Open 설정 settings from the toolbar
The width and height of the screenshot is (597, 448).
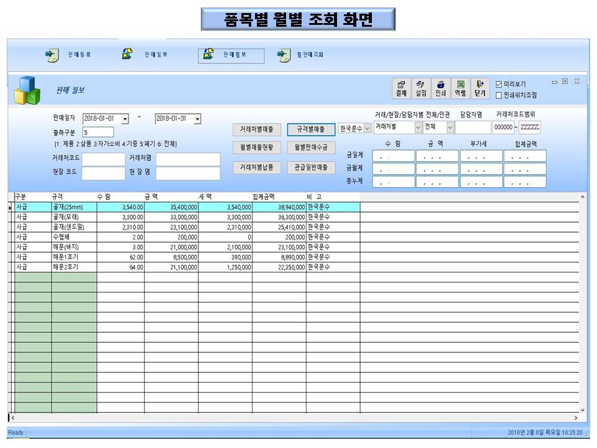(x=421, y=88)
